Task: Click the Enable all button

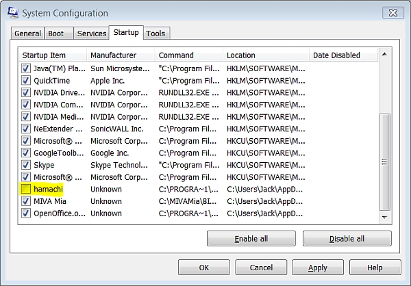Action: pyautogui.click(x=251, y=239)
